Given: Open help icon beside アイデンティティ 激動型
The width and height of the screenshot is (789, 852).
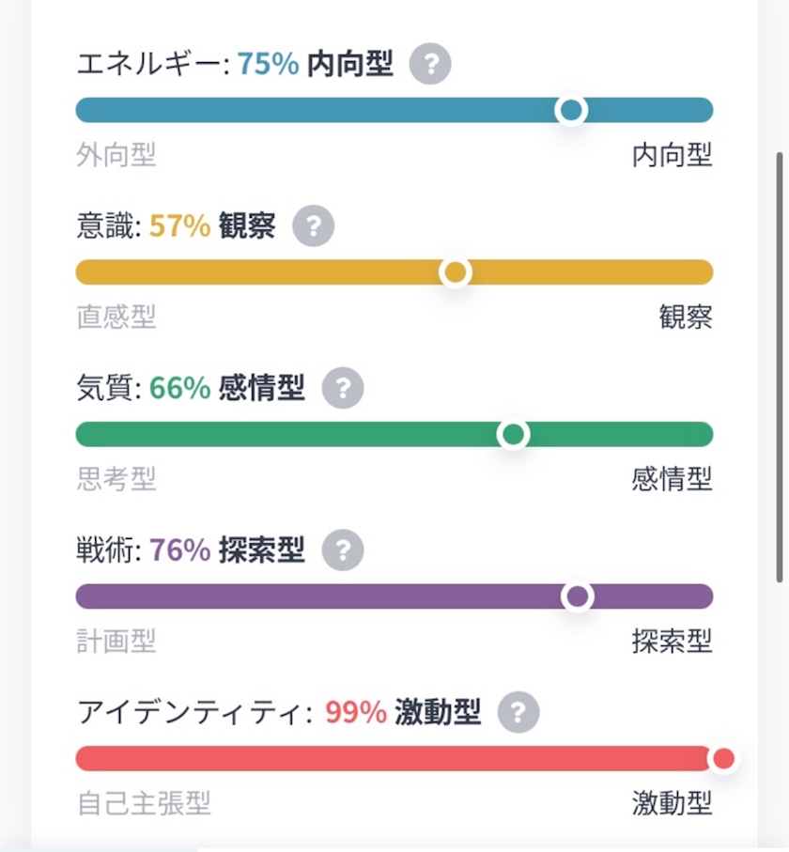Looking at the screenshot, I should point(518,712).
